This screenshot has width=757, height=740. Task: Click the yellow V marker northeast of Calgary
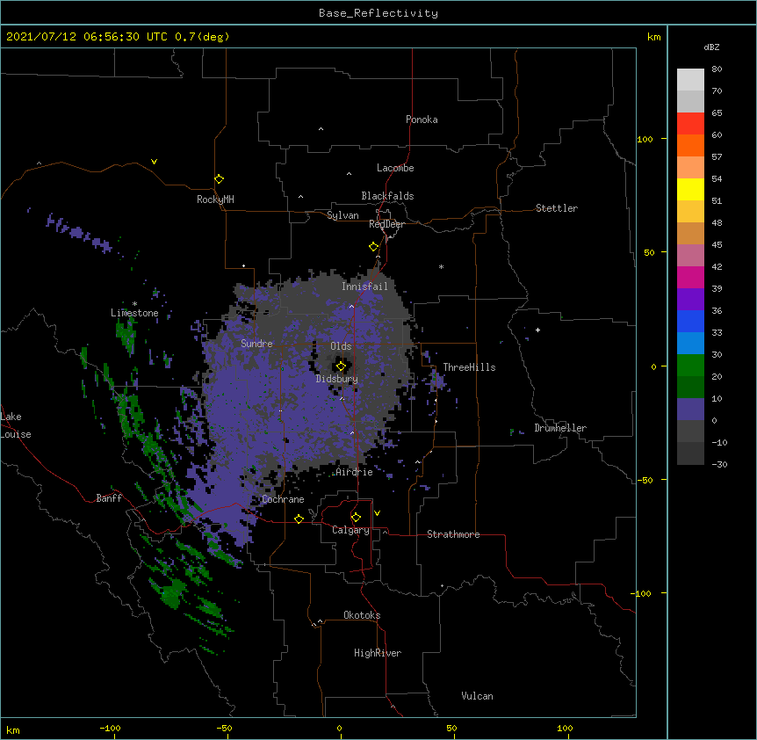point(377,513)
